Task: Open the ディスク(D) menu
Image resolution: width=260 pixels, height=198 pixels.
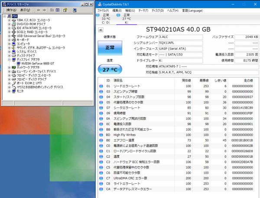Action: point(158,10)
